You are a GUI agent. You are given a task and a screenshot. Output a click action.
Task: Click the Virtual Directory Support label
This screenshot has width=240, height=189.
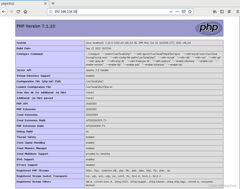pyautogui.click(x=33, y=76)
